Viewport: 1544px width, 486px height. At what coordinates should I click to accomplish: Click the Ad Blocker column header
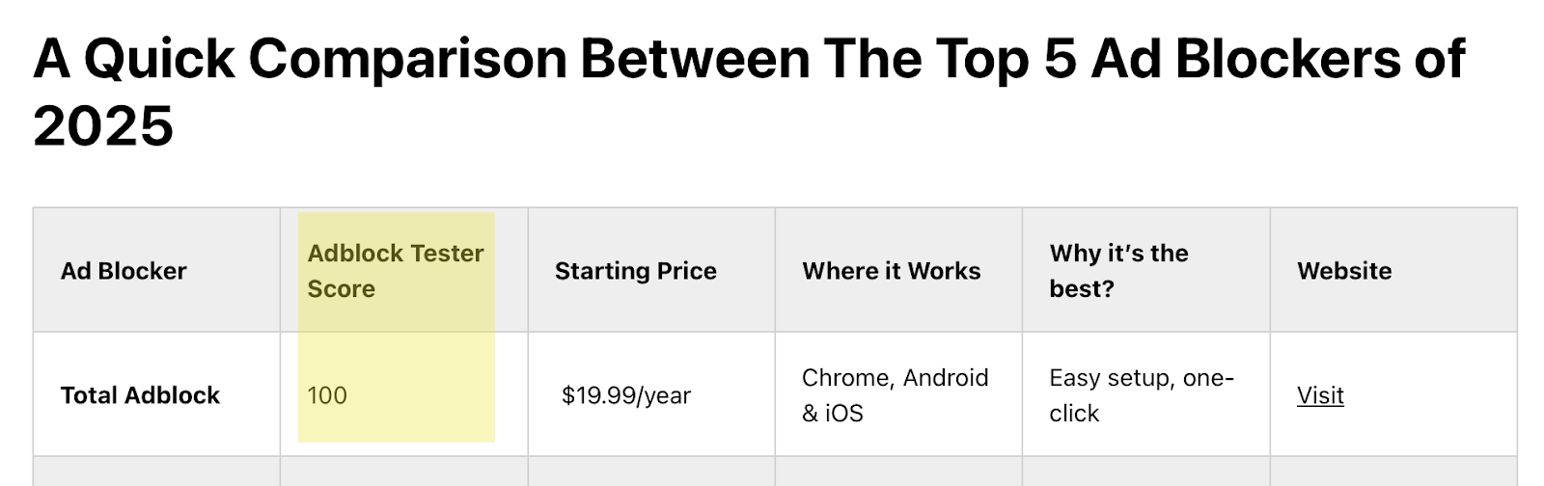point(124,271)
